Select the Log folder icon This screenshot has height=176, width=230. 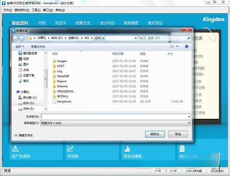point(54,71)
